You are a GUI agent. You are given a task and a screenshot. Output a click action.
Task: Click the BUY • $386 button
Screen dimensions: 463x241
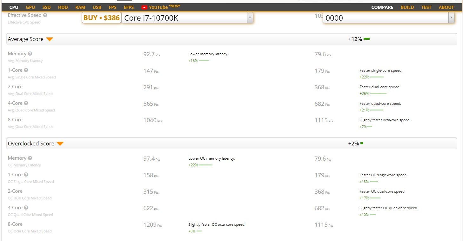(x=101, y=18)
